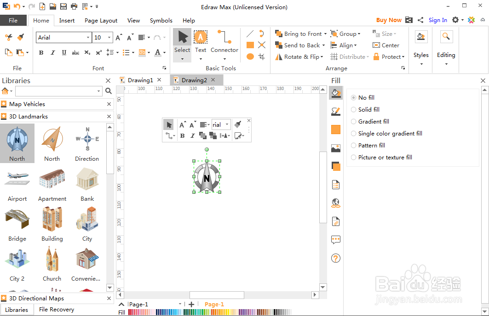Increase font size with grow icon
The image size is (489, 316).
(119, 37)
